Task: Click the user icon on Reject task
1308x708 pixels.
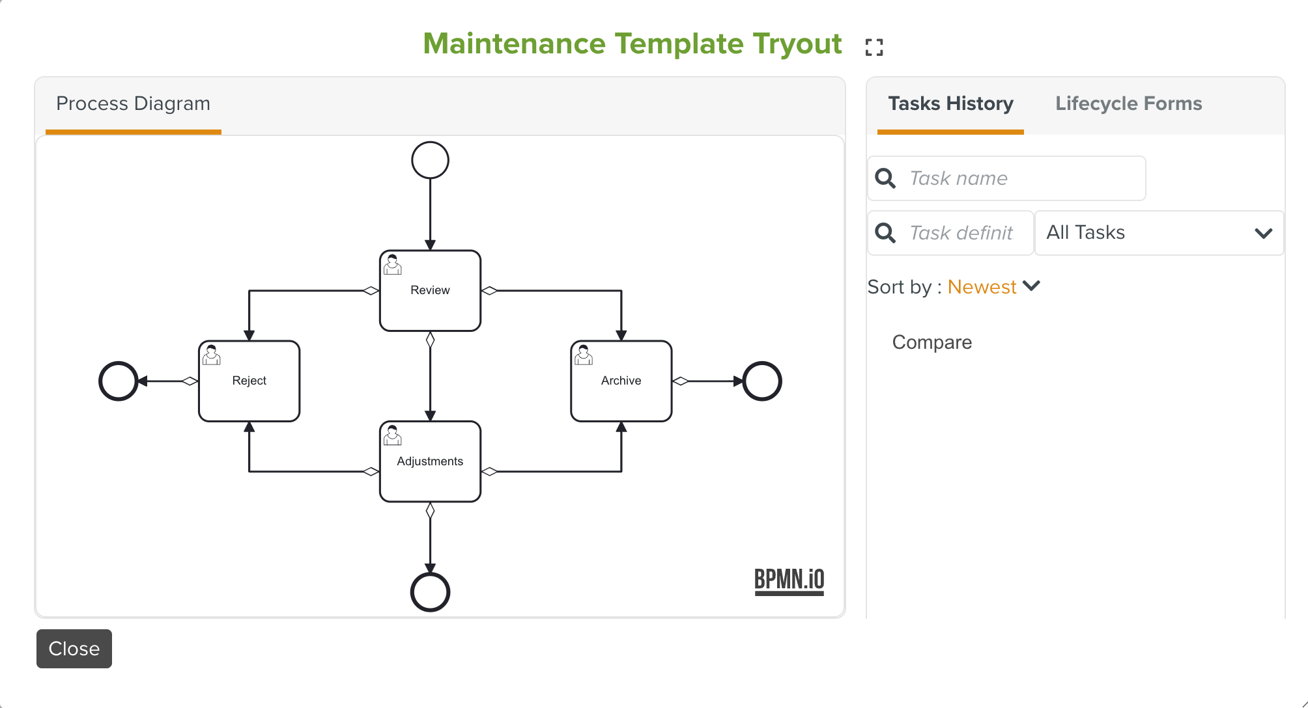Action: tap(212, 355)
